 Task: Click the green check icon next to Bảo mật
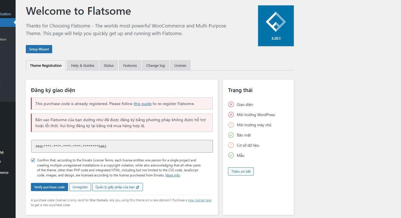pyautogui.click(x=231, y=135)
